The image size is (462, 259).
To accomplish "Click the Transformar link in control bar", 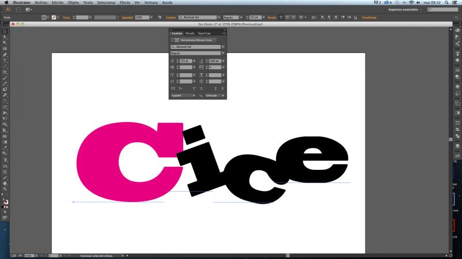I will [x=369, y=18].
